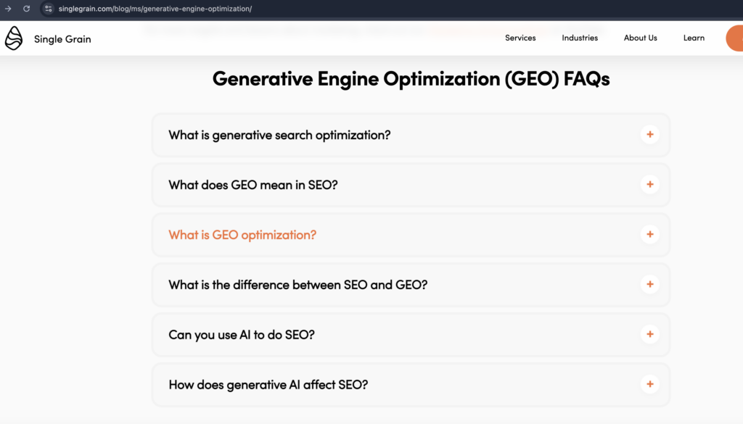The height and width of the screenshot is (424, 743).
Task: Click plus icon for "What is GEO optimization?"
Action: (x=649, y=234)
